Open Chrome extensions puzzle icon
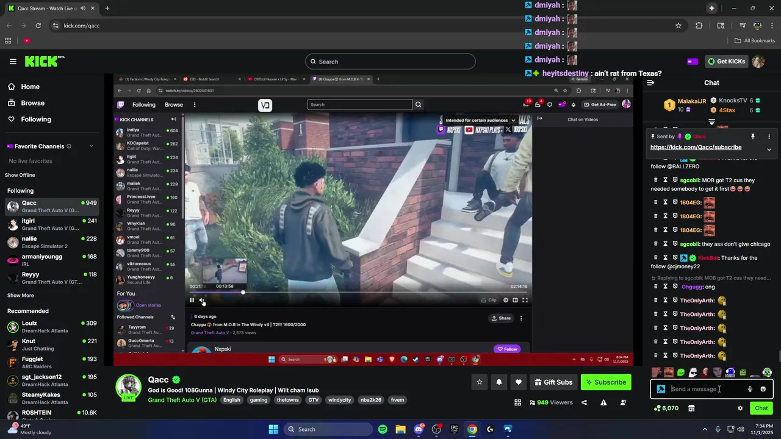The image size is (781, 439). (x=699, y=26)
